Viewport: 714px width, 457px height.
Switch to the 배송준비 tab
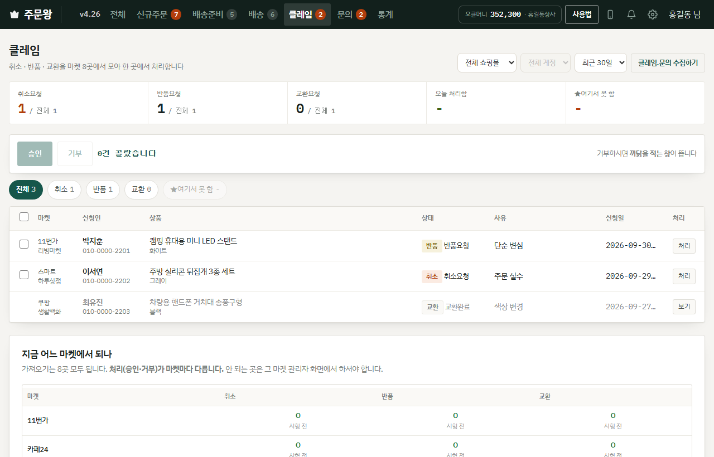pos(215,14)
